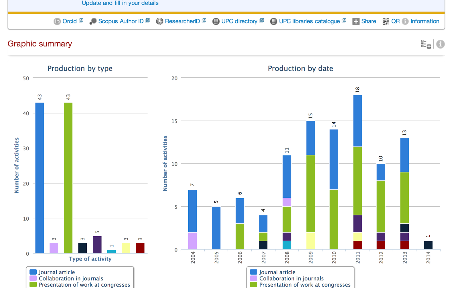The height and width of the screenshot is (288, 458).
Task: Open the Information link
Action: click(x=425, y=21)
